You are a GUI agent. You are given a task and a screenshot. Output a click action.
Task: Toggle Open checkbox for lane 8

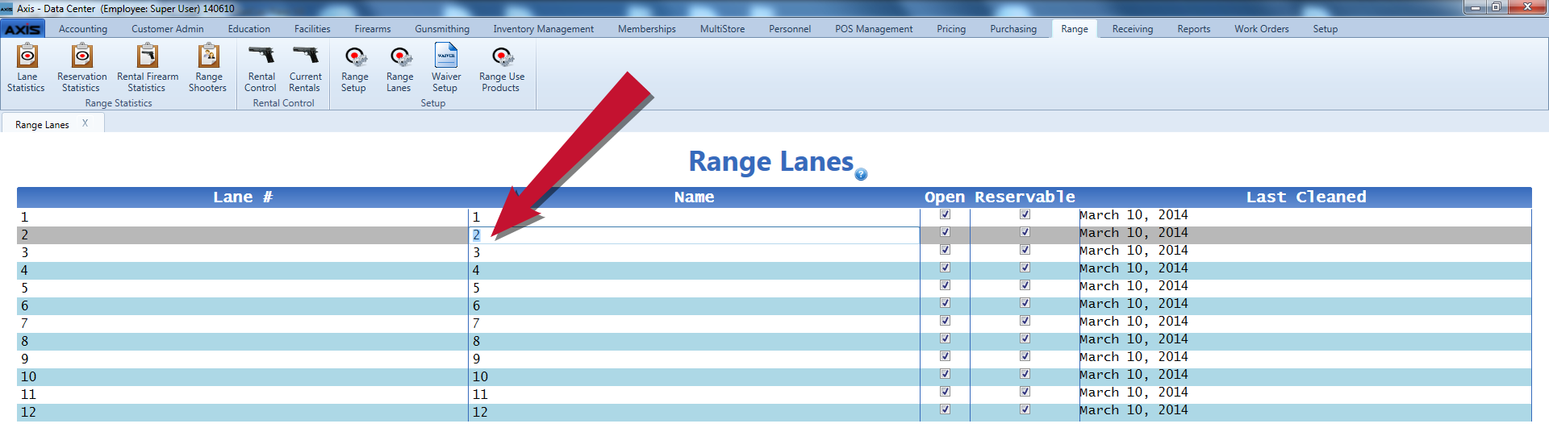coord(945,339)
